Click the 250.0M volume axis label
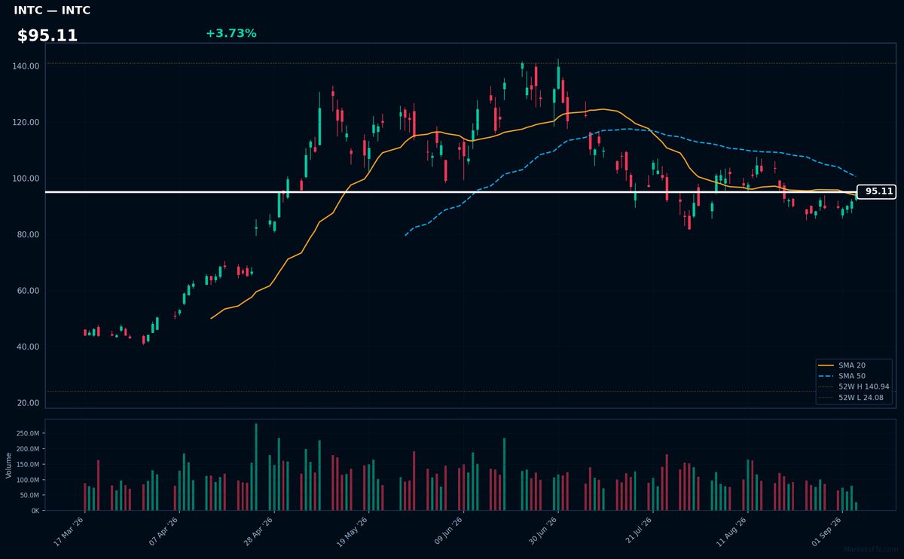 28,433
